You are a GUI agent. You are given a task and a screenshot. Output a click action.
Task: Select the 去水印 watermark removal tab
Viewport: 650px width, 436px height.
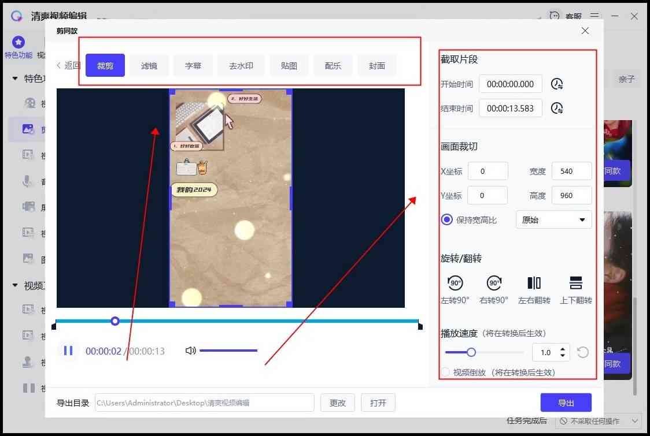coord(241,65)
